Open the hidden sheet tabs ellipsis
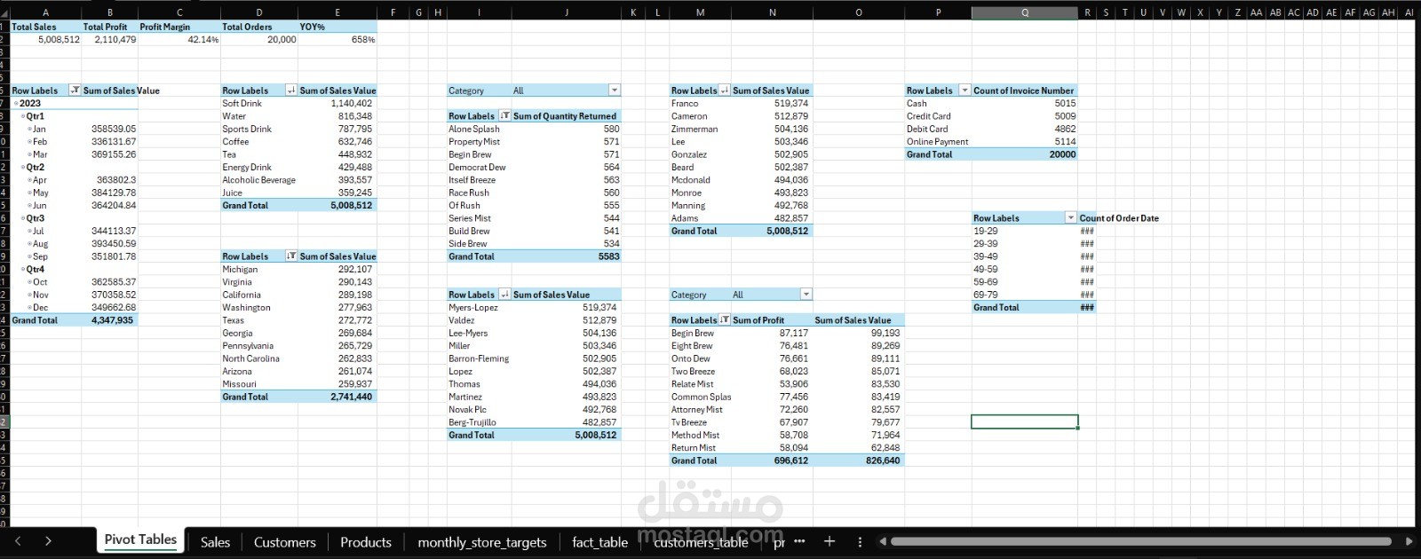1421x559 pixels. (799, 541)
